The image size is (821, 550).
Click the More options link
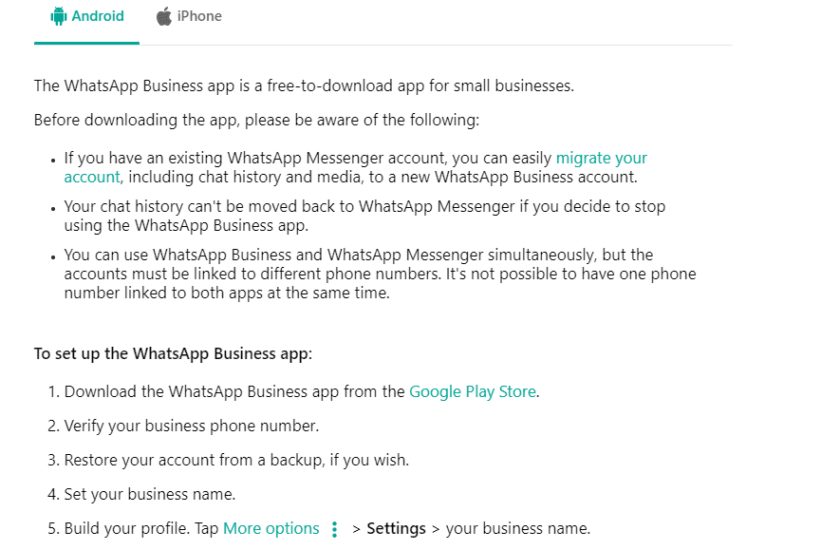coord(271,528)
